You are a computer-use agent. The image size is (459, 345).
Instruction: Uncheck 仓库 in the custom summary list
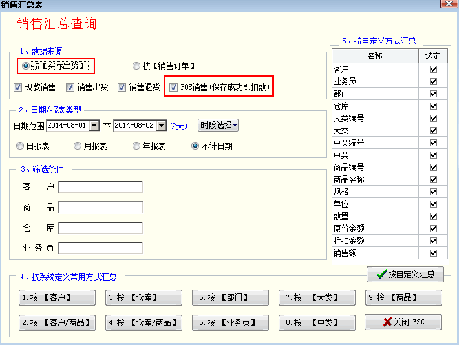click(433, 106)
